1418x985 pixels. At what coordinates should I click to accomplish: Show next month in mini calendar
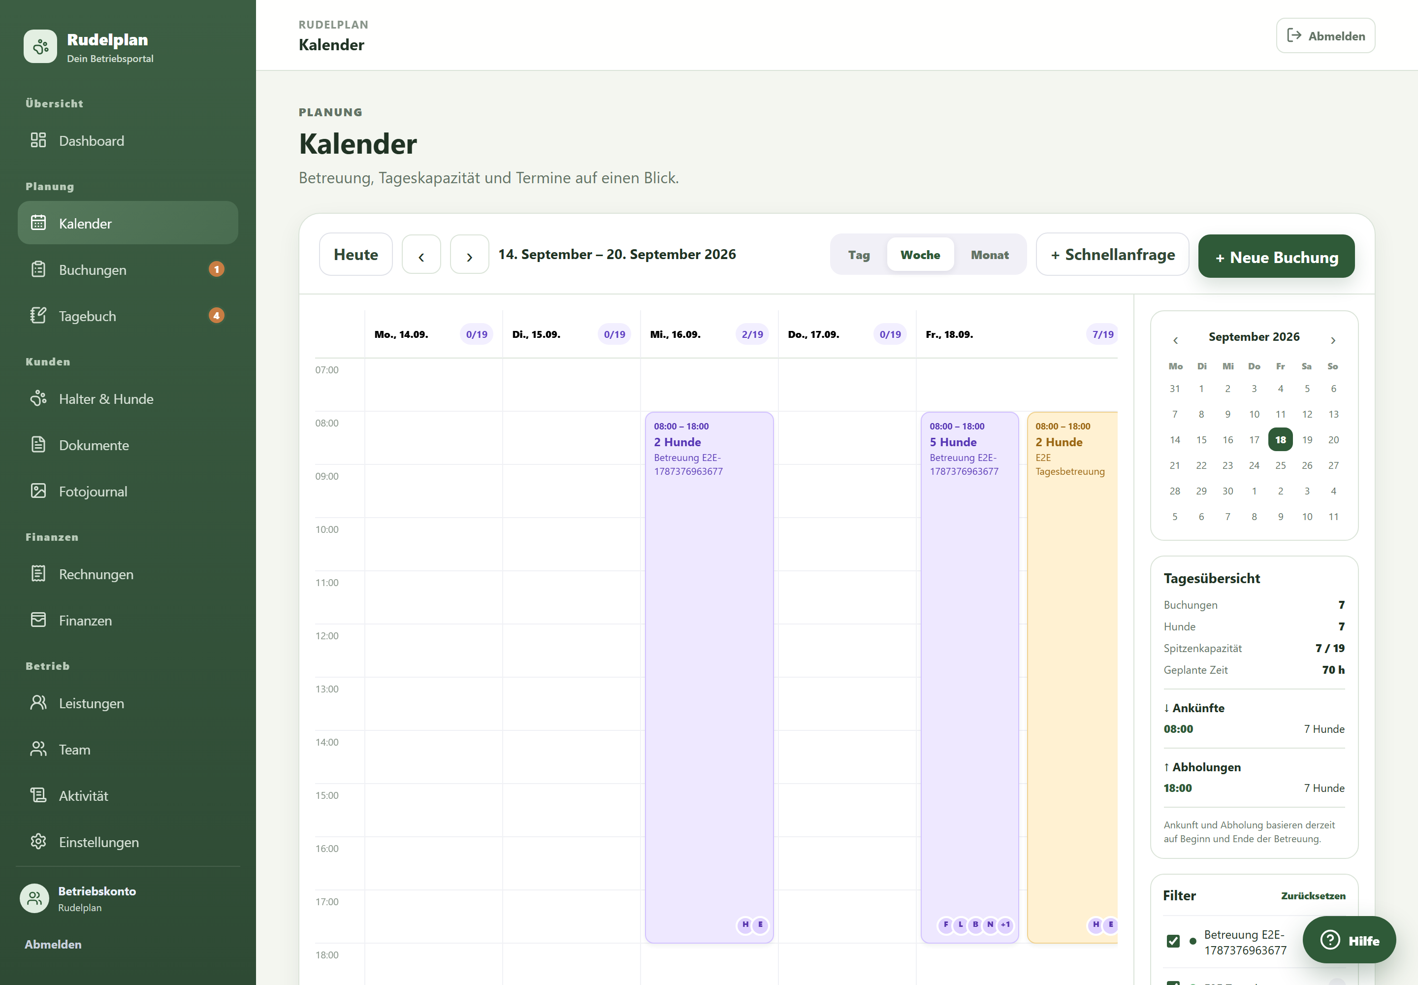coord(1333,340)
